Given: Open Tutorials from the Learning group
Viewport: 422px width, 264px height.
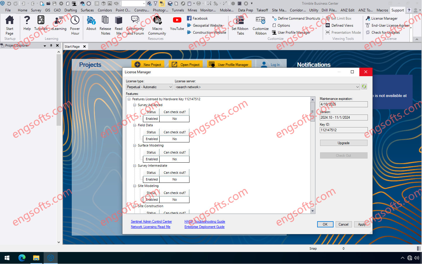Looking at the screenshot, I should click(41, 23).
